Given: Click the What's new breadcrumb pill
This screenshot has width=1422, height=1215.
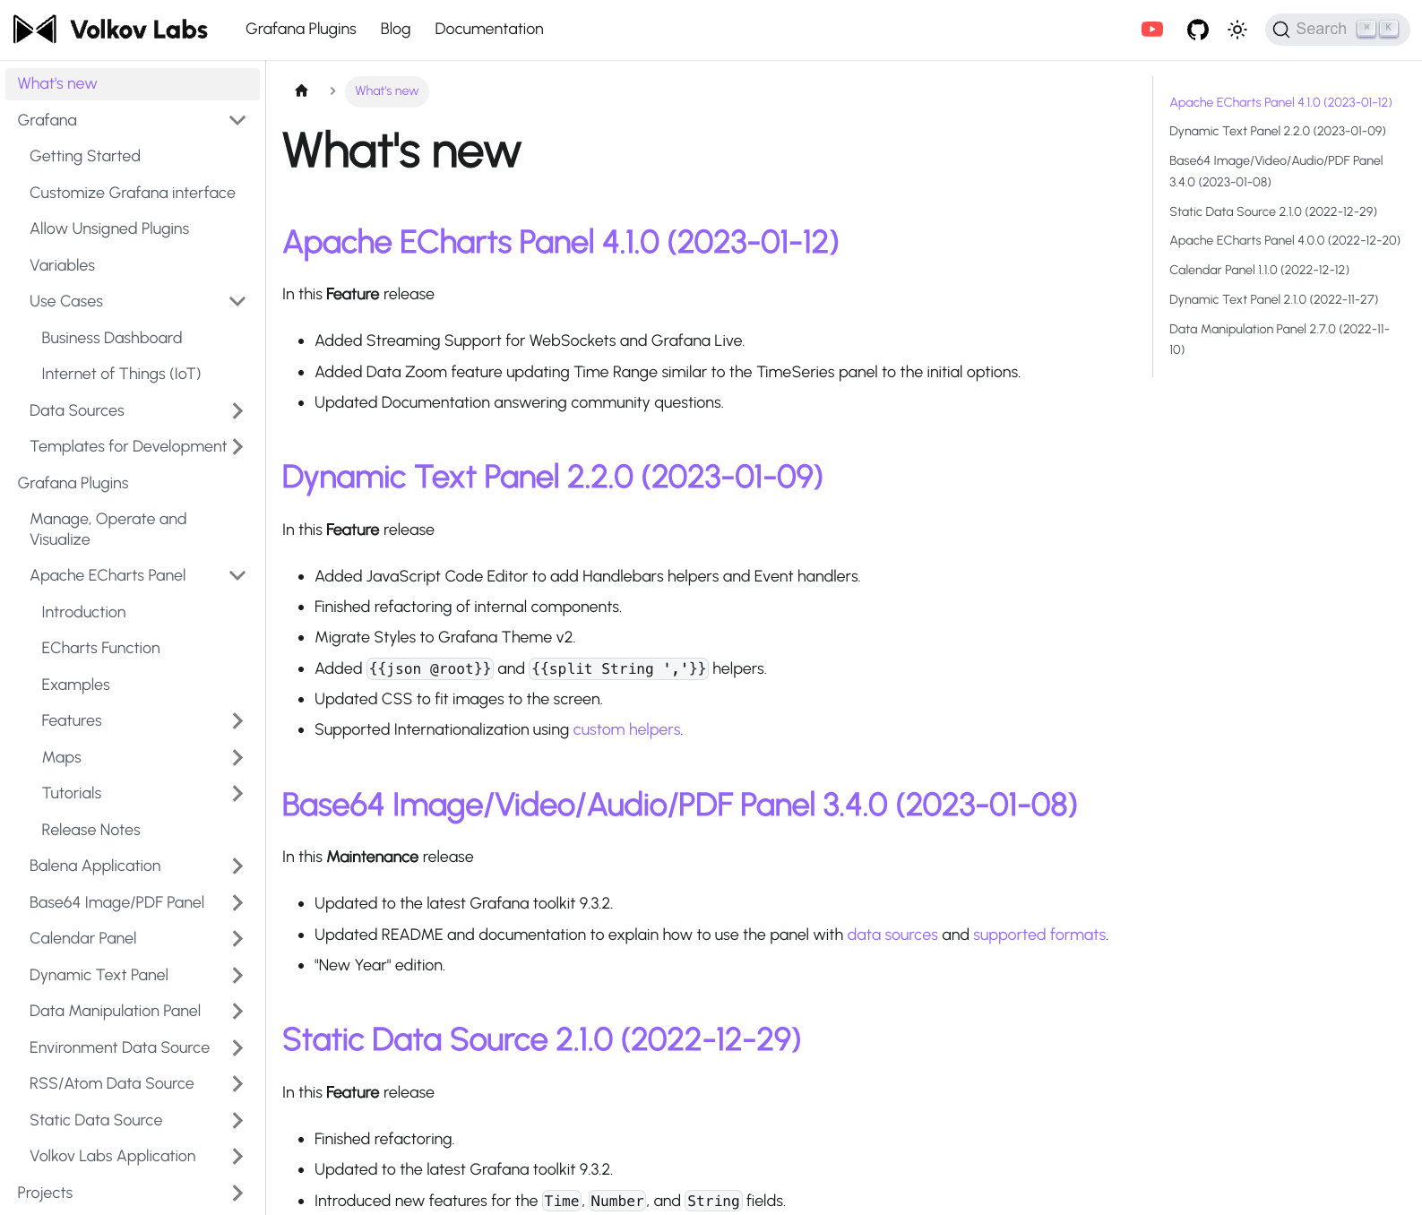Looking at the screenshot, I should coord(387,91).
